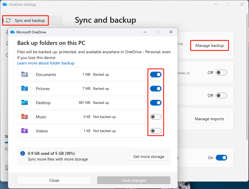Click the blue info icon beside storage usage
Screen dimensions: 249x189
coord(23,153)
